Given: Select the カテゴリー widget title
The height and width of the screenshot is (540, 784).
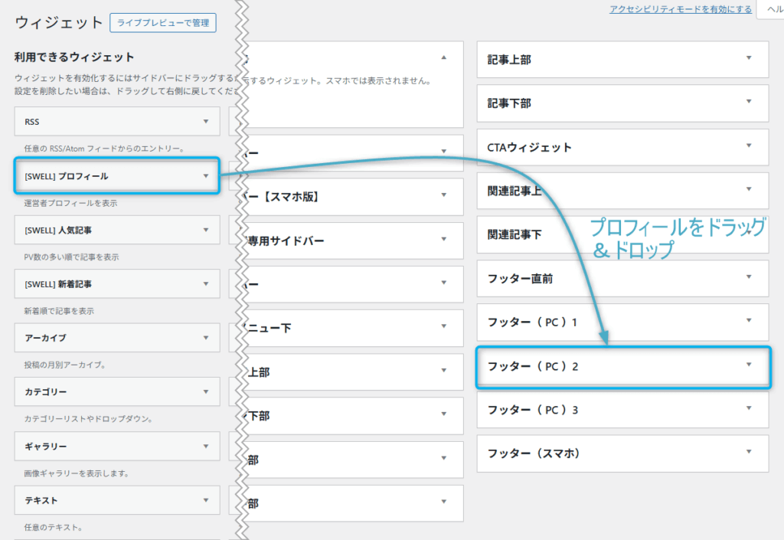Looking at the screenshot, I should 45,392.
